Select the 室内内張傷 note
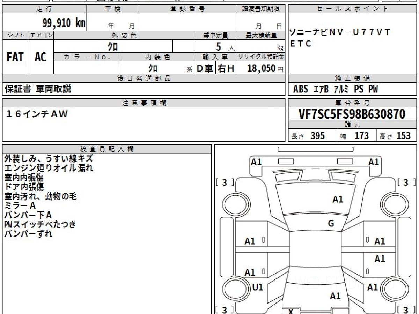 point(24,177)
